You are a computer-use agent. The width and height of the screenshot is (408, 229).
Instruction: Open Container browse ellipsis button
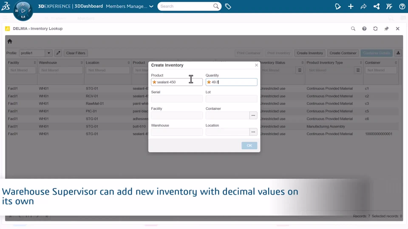point(253,115)
